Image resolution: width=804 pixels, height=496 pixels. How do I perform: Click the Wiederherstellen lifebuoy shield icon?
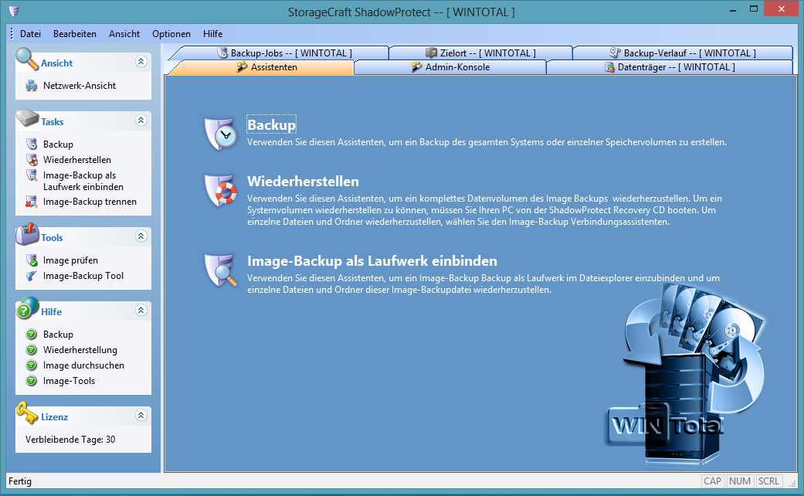point(221,190)
